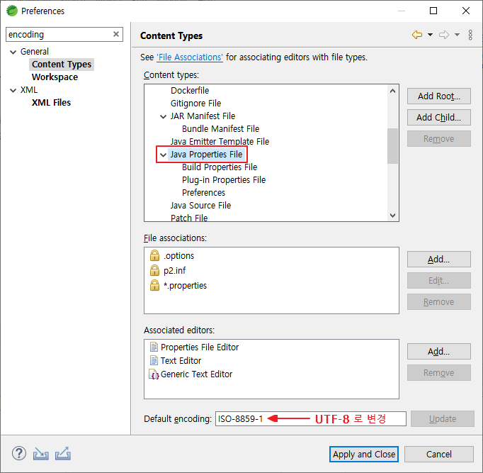Click the Text Editor document icon
Viewport: 483px width, 473px height.
pyautogui.click(x=154, y=360)
